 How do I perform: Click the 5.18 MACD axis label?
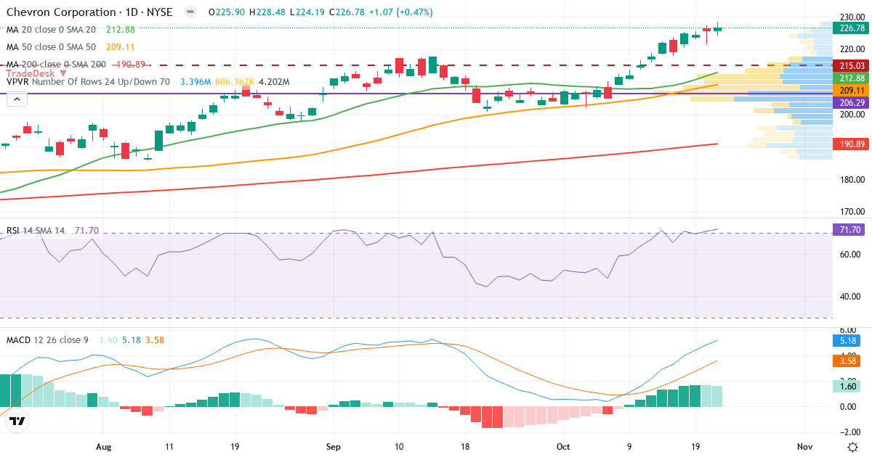[847, 339]
